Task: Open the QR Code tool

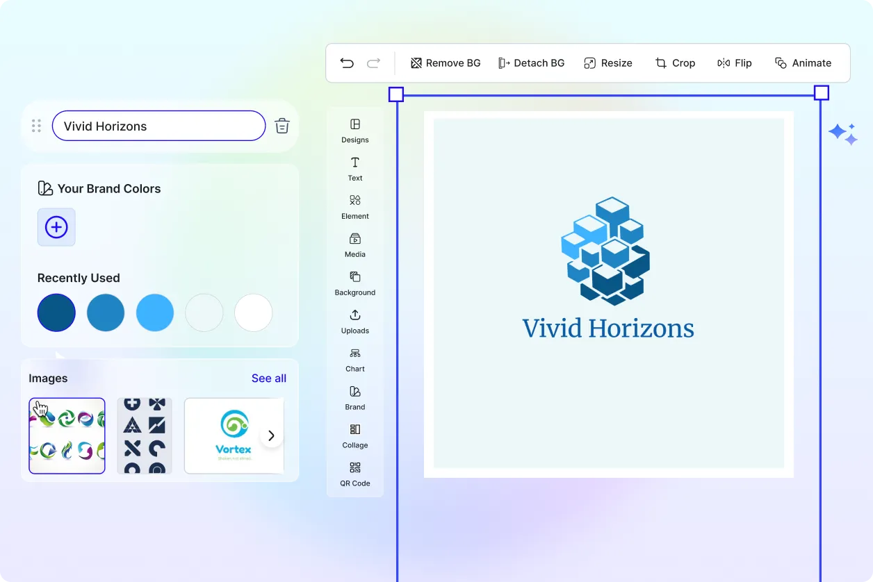Action: pos(355,474)
